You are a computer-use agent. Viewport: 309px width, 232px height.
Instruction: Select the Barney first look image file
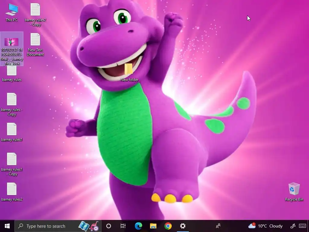point(12,49)
